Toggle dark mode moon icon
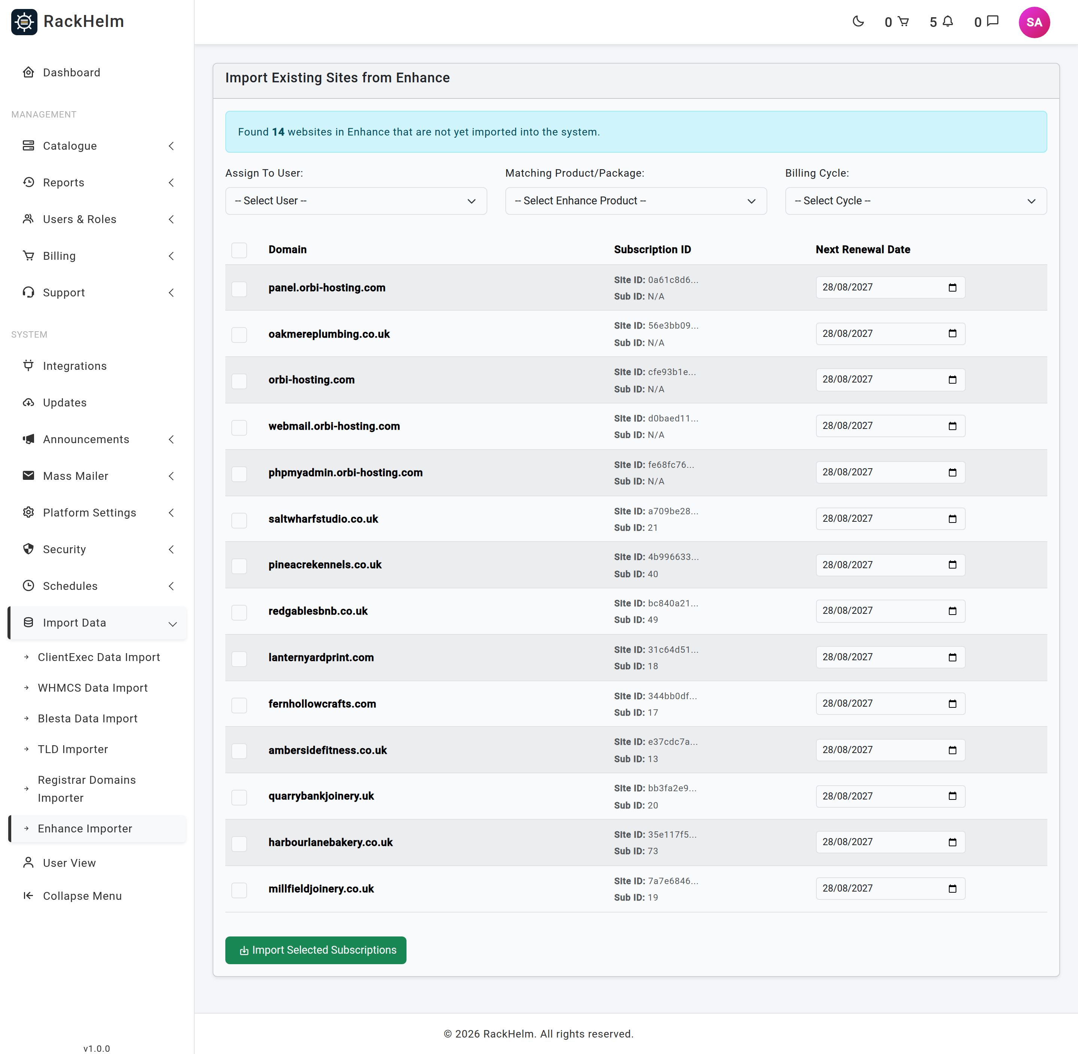 coord(858,22)
